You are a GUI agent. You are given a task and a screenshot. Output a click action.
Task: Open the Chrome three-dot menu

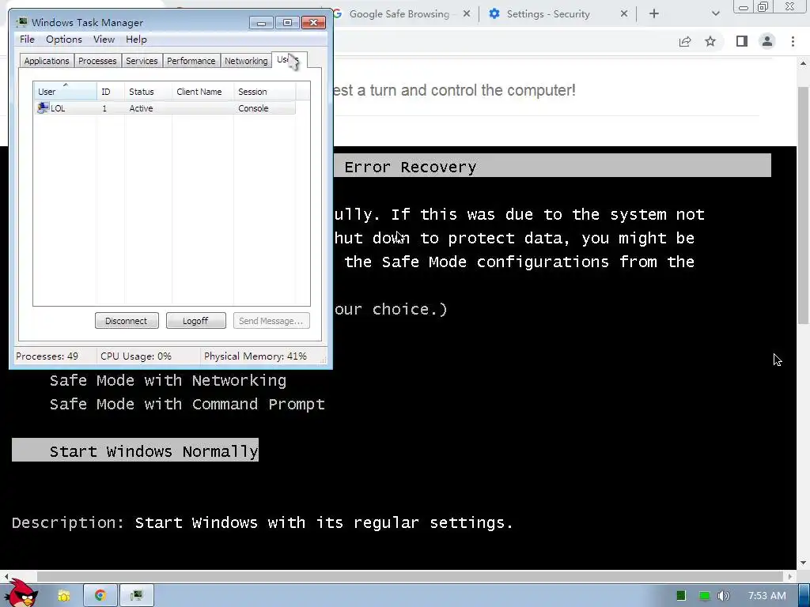click(793, 41)
